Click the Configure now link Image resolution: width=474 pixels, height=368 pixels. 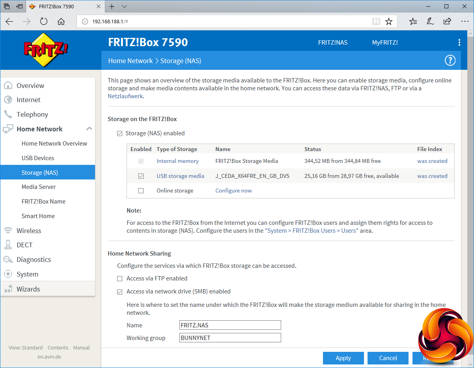point(233,191)
